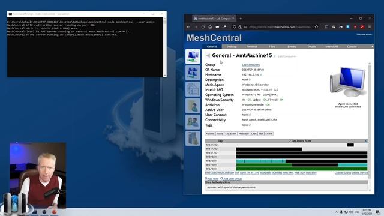
Task: Reload the browser page
Action: coord(203,27)
